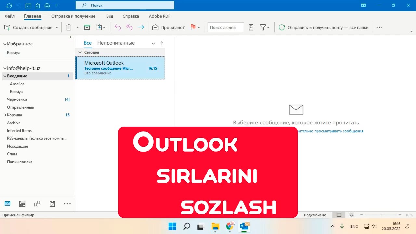The width and height of the screenshot is (416, 234).
Task: Open the message sort options dropdown arrow
Action: click(x=153, y=43)
